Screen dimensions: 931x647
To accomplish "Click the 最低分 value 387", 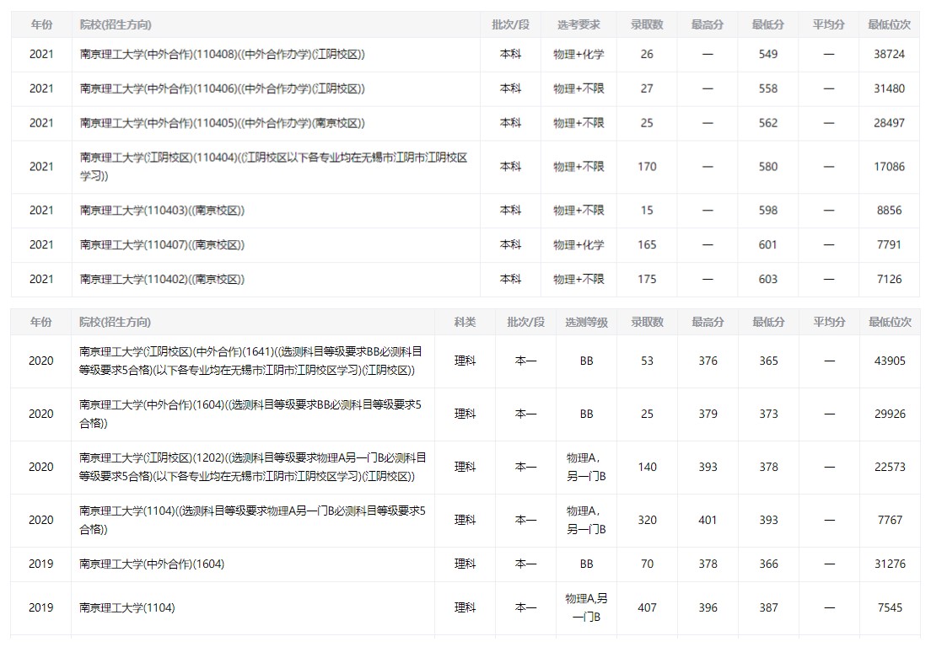I will point(768,608).
